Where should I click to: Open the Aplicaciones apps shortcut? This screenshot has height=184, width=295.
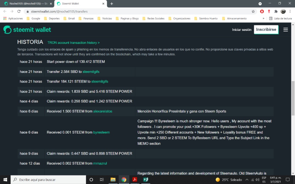13,18
